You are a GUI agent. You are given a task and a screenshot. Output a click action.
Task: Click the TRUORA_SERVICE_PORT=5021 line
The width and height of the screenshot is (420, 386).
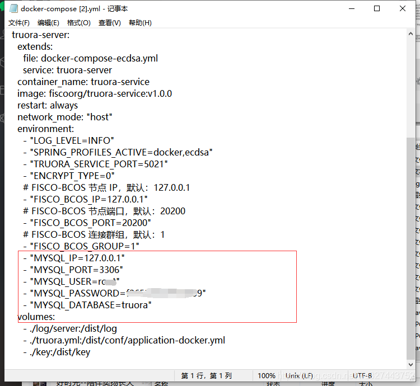click(96, 164)
